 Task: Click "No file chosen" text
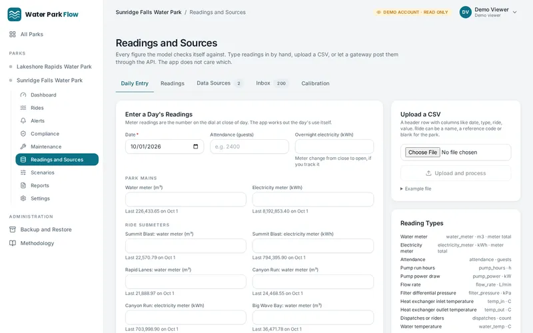(x=459, y=153)
